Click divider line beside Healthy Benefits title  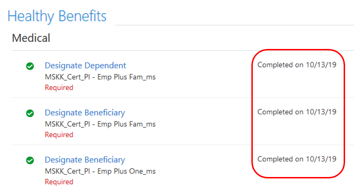coord(234,25)
